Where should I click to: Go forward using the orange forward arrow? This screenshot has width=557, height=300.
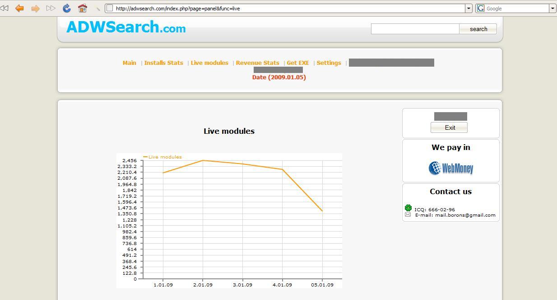35,8
